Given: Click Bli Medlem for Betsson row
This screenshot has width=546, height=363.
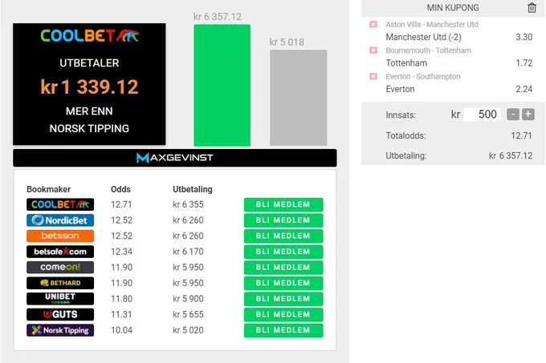Looking at the screenshot, I should [x=283, y=236].
